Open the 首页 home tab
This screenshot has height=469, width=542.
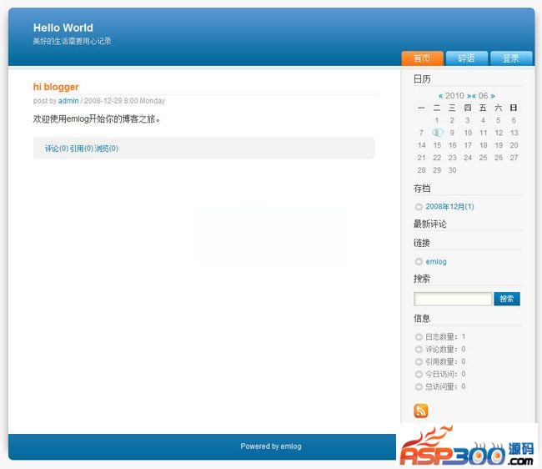(x=422, y=58)
